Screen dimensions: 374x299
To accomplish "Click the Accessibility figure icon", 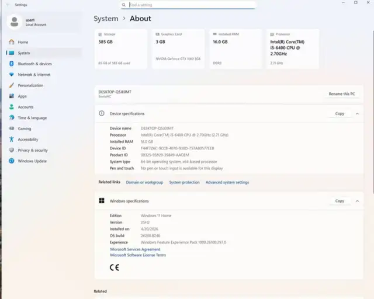I will click(12, 139).
